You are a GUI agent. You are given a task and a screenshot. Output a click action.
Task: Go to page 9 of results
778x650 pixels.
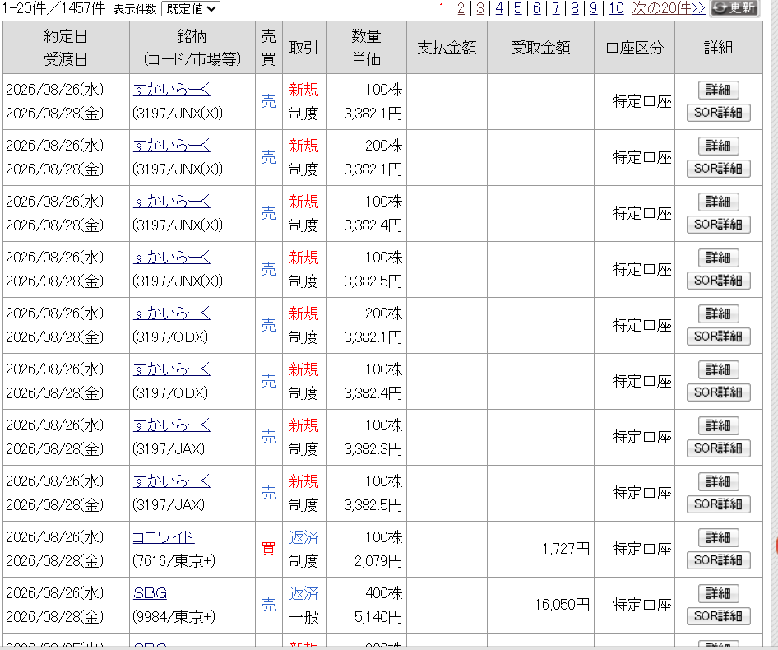594,8
